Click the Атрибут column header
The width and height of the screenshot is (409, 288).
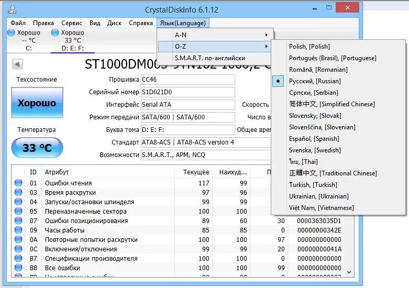(x=108, y=172)
